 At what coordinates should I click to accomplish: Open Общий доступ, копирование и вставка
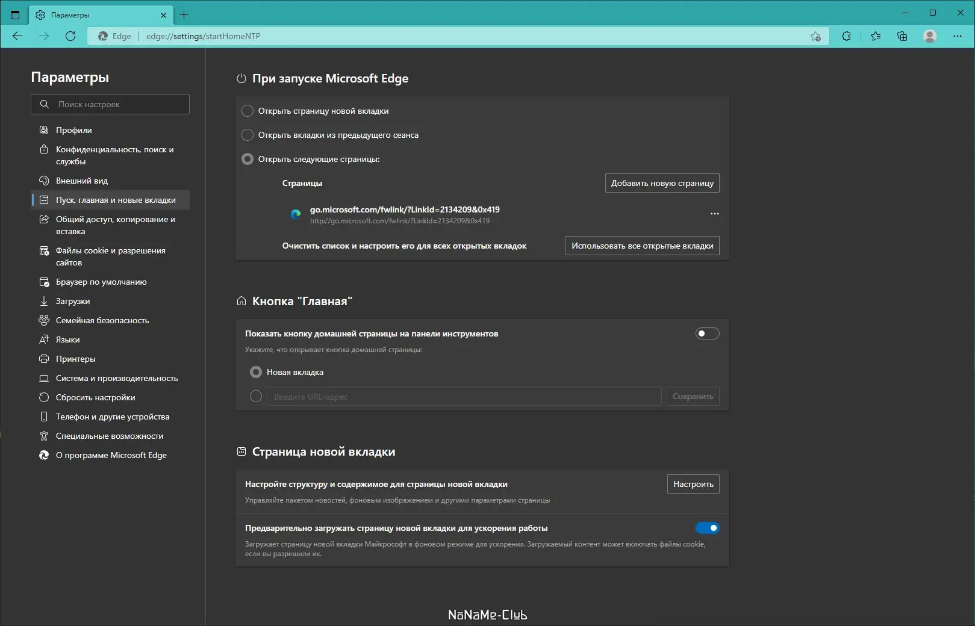111,225
